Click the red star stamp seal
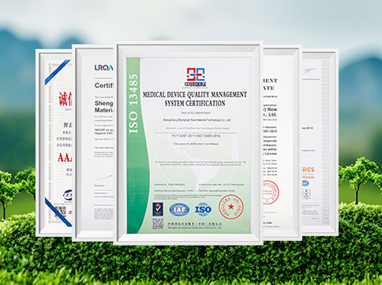This screenshot has width=382, height=285. (x=231, y=207)
